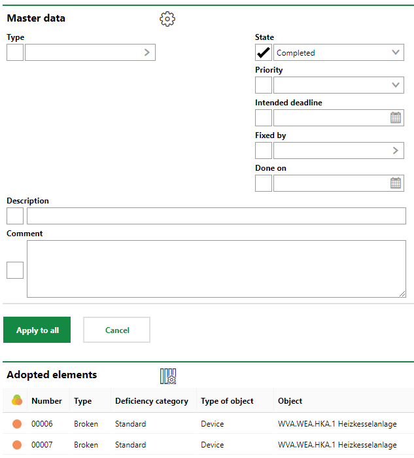The height and width of the screenshot is (458, 414).
Task: Open the Intended deadline calendar picker
Action: (396, 118)
